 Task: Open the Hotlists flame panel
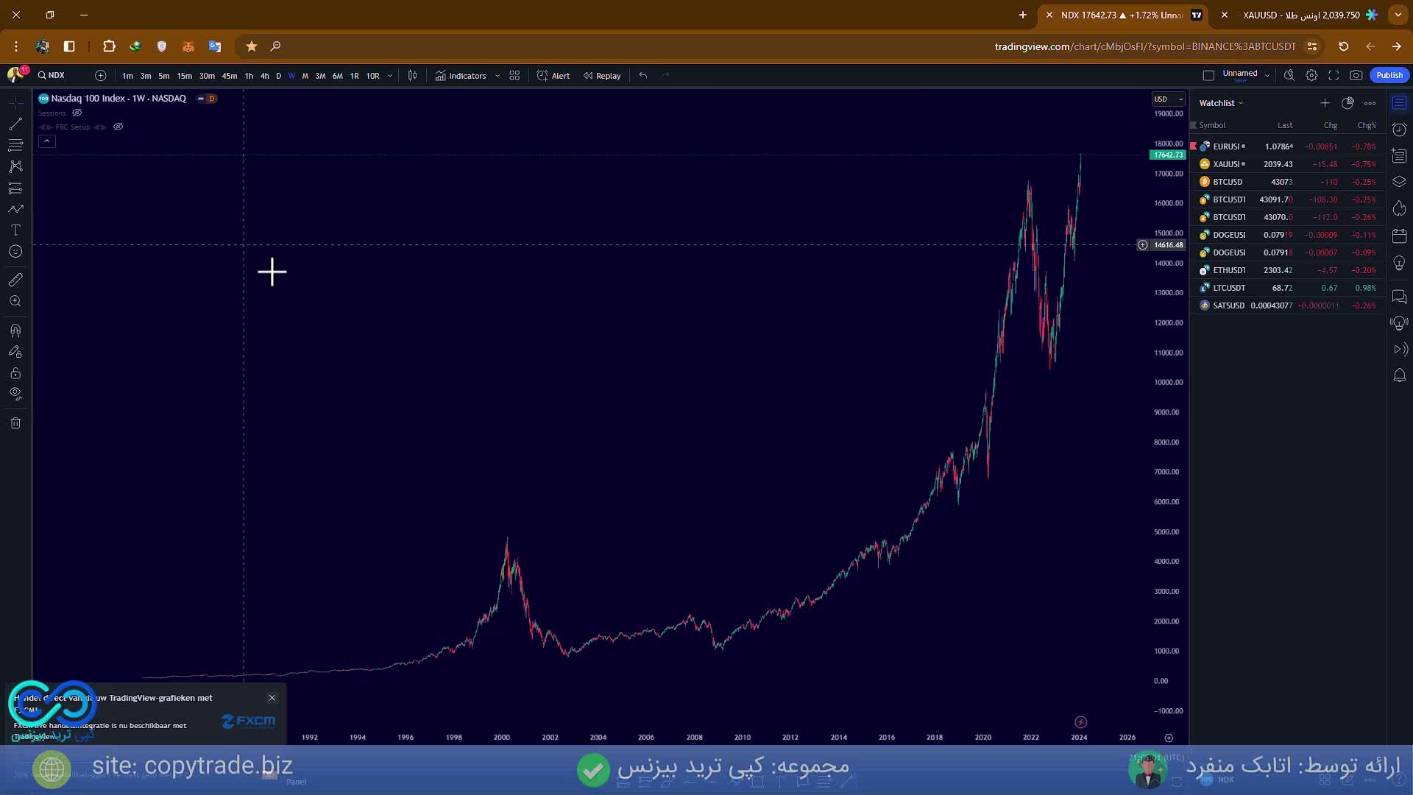(x=1399, y=209)
